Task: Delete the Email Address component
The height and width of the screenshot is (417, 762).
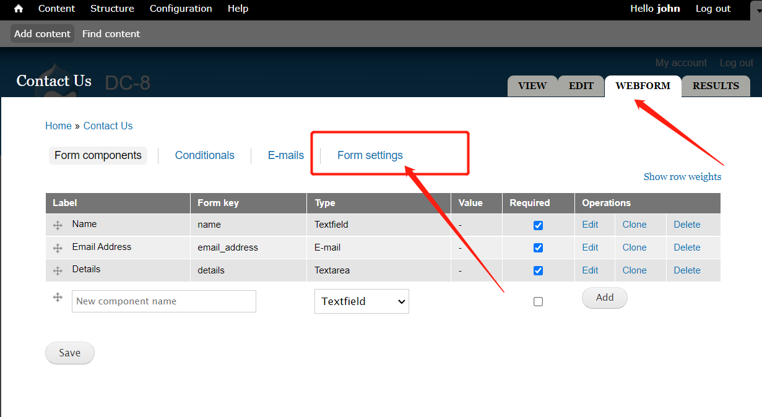Action: (x=687, y=247)
